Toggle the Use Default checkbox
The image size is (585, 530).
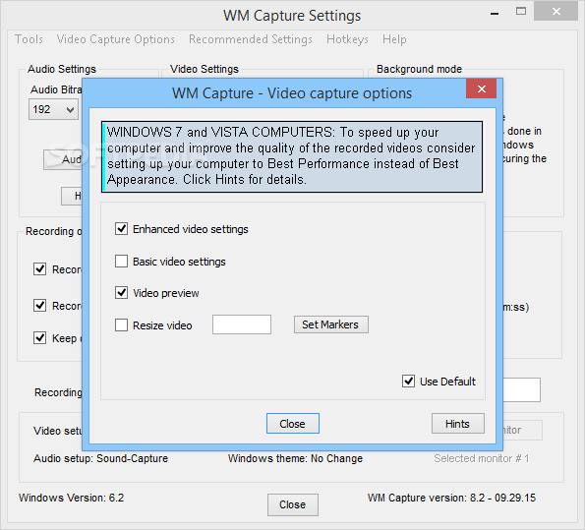pyautogui.click(x=409, y=382)
